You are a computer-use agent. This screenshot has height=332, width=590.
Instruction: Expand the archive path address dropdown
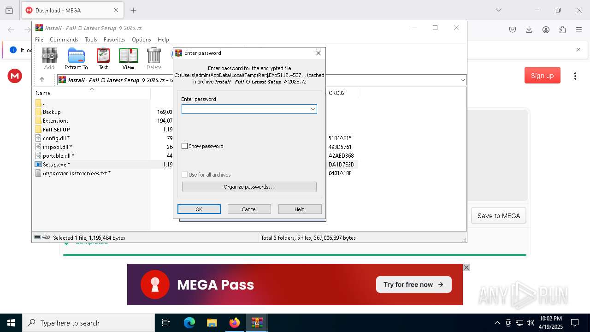pos(462,80)
